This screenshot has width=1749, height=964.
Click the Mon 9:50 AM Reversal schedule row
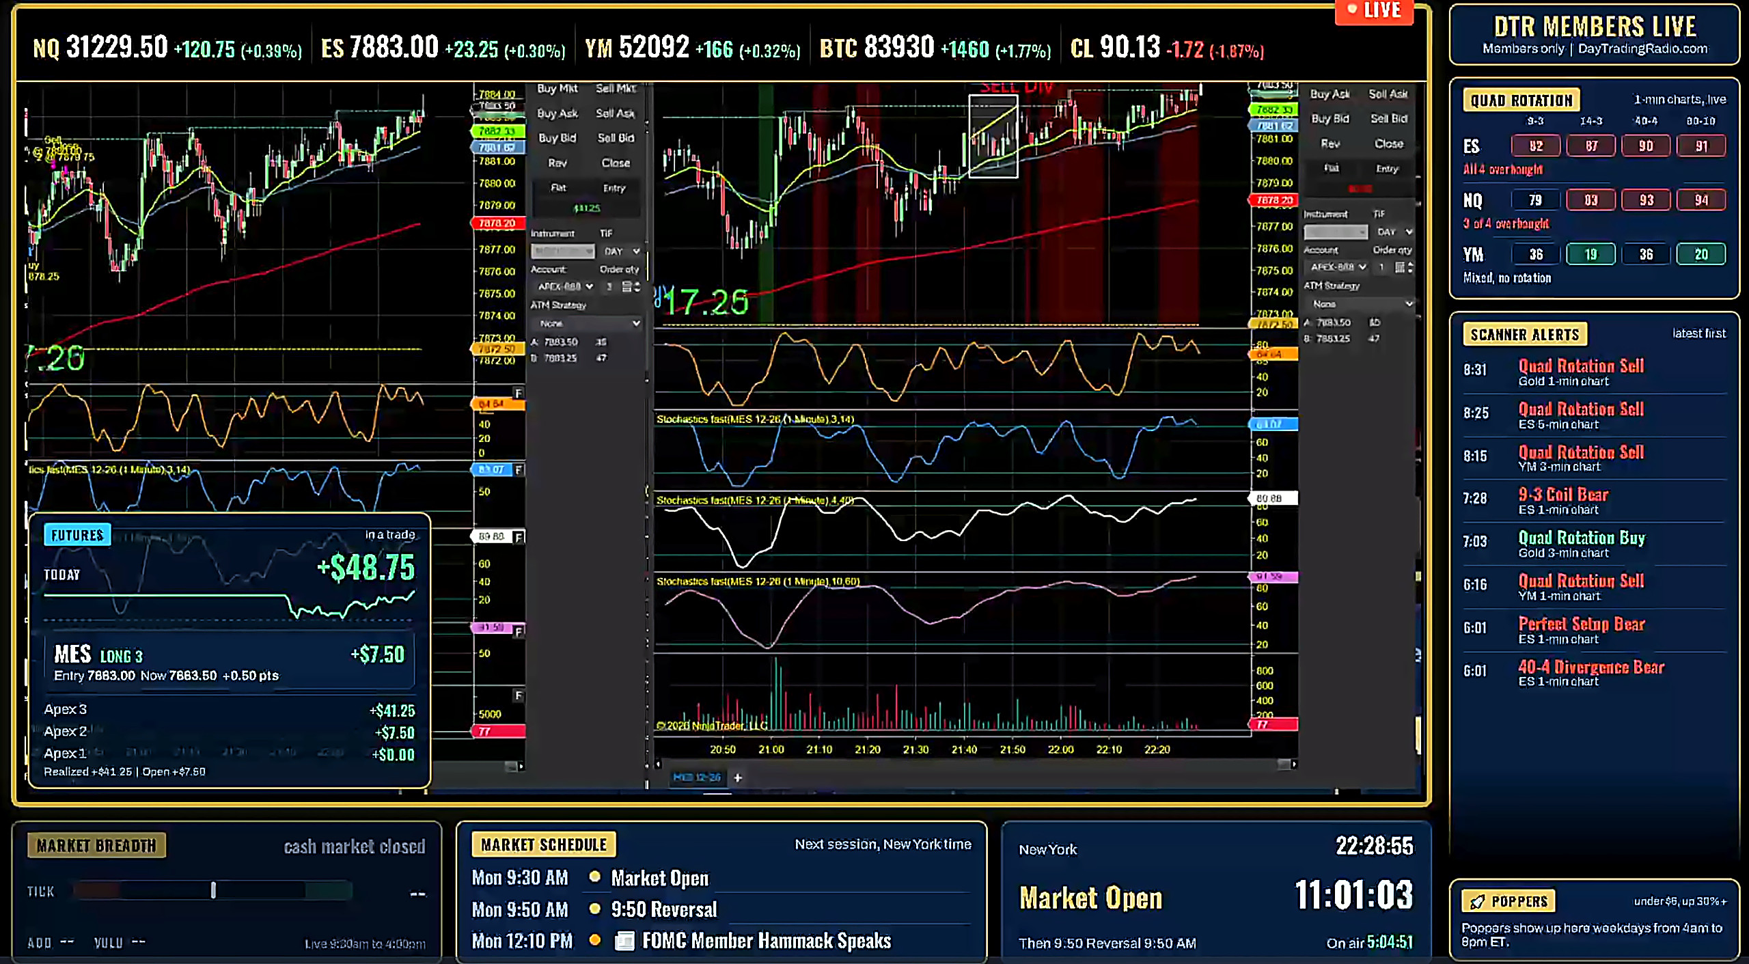(721, 909)
